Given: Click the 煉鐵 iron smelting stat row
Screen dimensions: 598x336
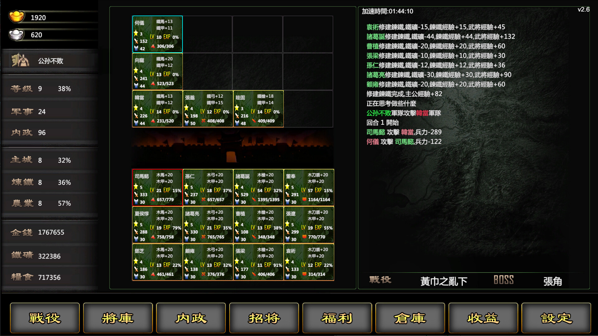Looking at the screenshot, I should tap(50, 182).
